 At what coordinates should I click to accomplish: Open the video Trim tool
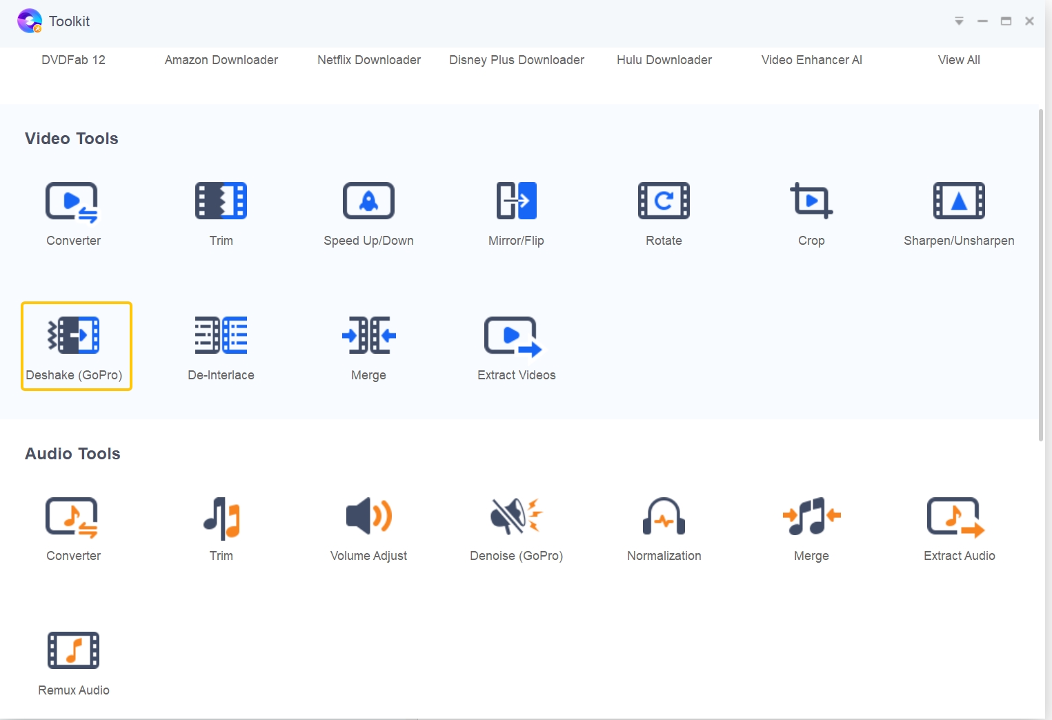(221, 212)
